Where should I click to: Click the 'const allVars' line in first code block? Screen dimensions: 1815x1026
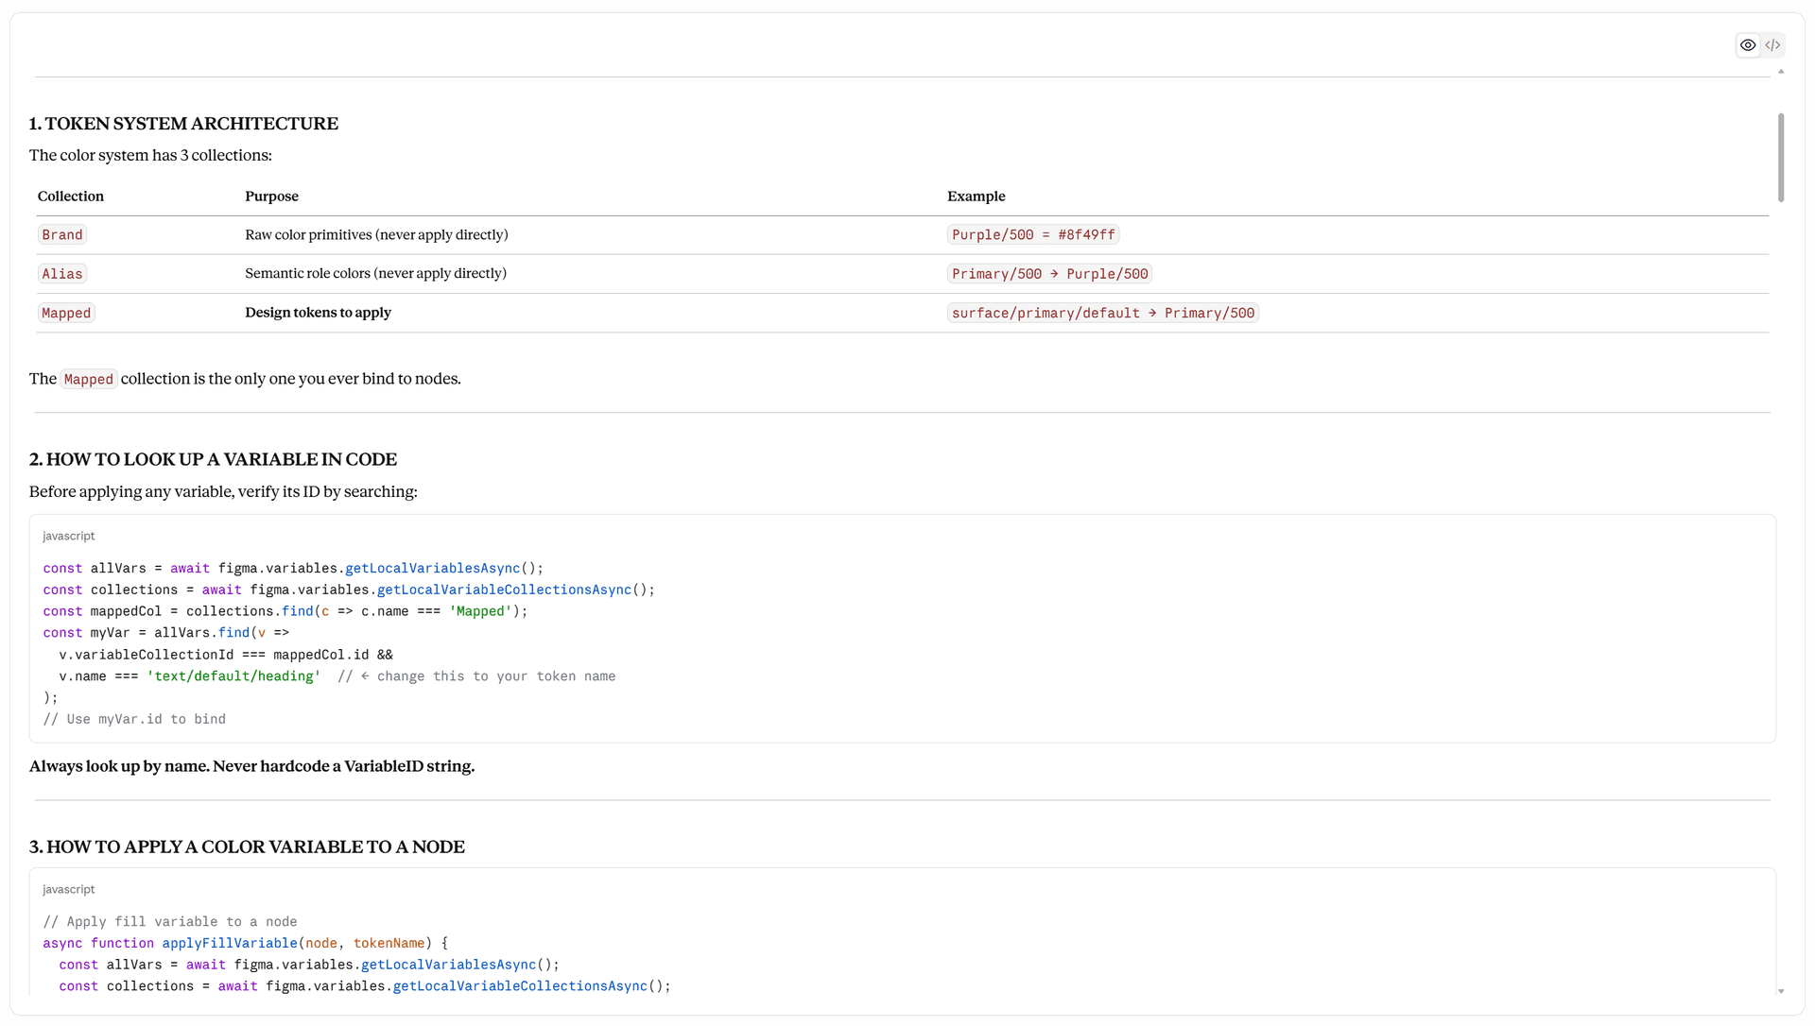click(x=293, y=569)
